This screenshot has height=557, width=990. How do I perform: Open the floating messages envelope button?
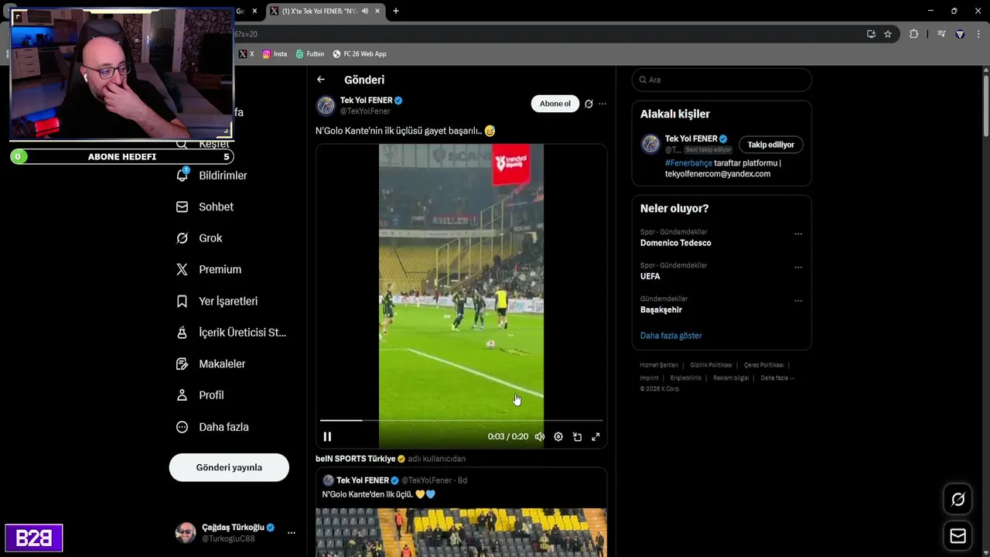(x=958, y=536)
